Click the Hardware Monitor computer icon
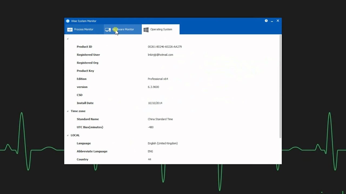 (108, 30)
